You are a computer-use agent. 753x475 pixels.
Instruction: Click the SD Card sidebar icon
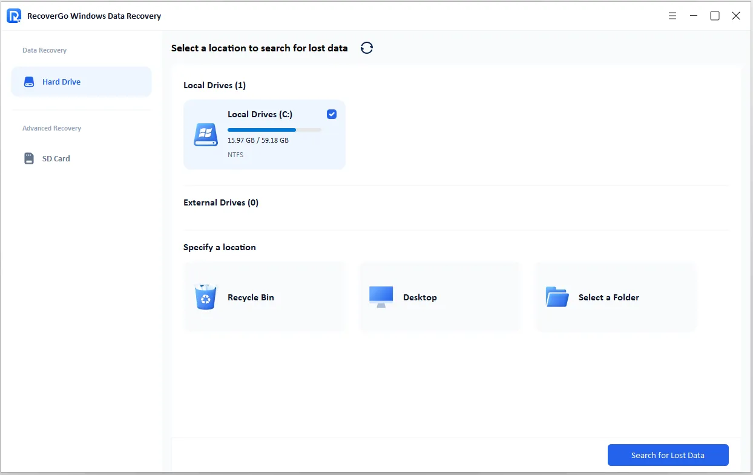click(29, 159)
